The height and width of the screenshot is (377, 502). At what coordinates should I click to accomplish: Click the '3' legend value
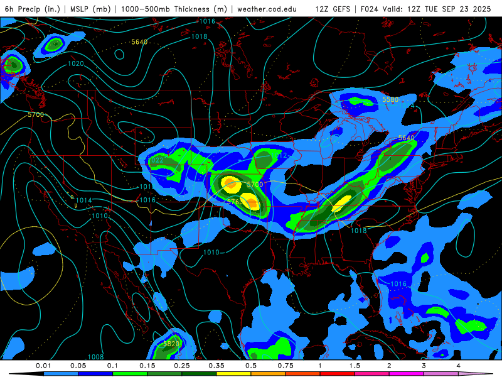[x=424, y=366]
